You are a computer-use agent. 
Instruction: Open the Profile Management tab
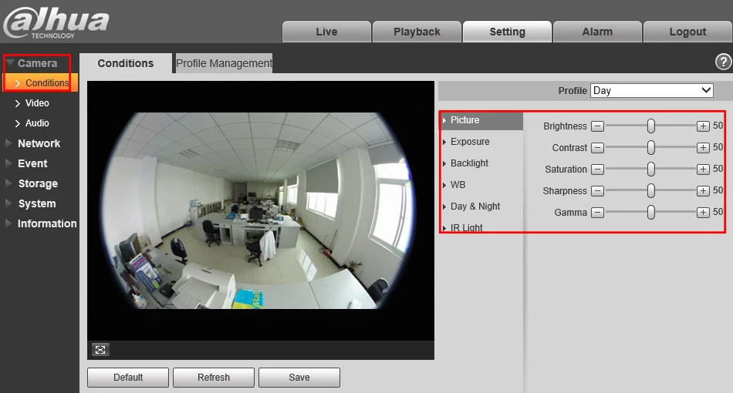(x=224, y=63)
